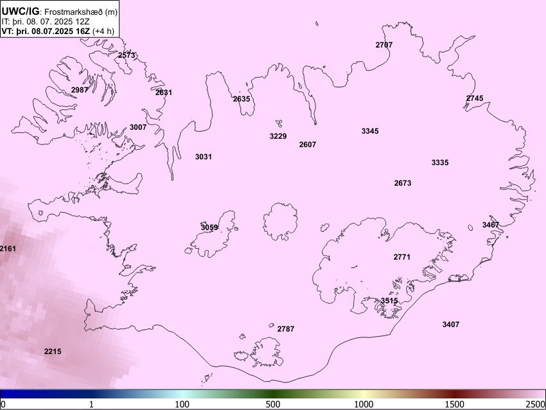The width and height of the screenshot is (546, 410).
Task: Click the UWC/IG Frostmarkshæð title text
Action: click(x=60, y=12)
